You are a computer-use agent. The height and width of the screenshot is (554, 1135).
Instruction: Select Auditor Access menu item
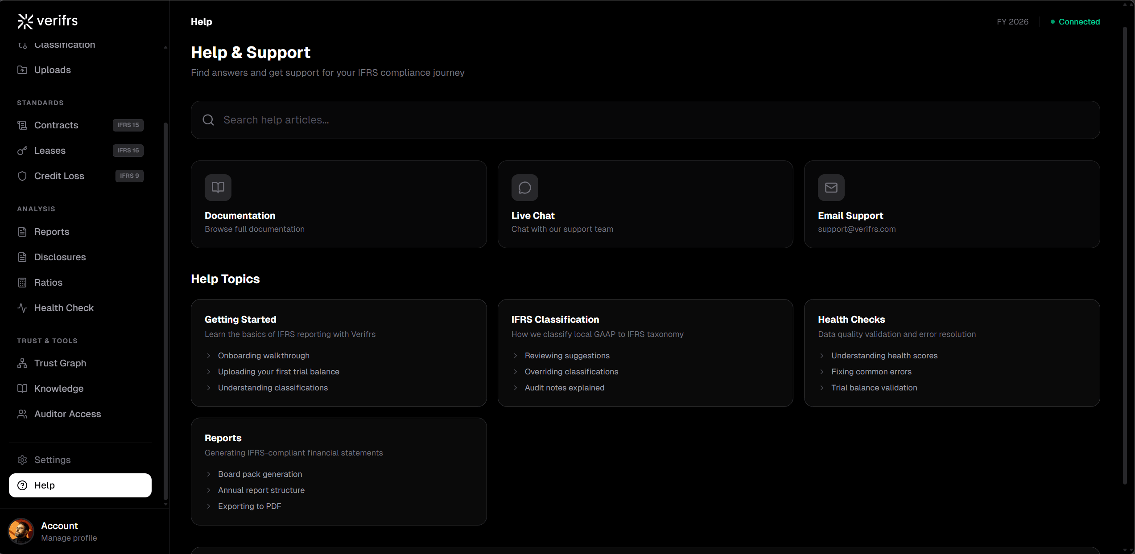[x=67, y=414]
